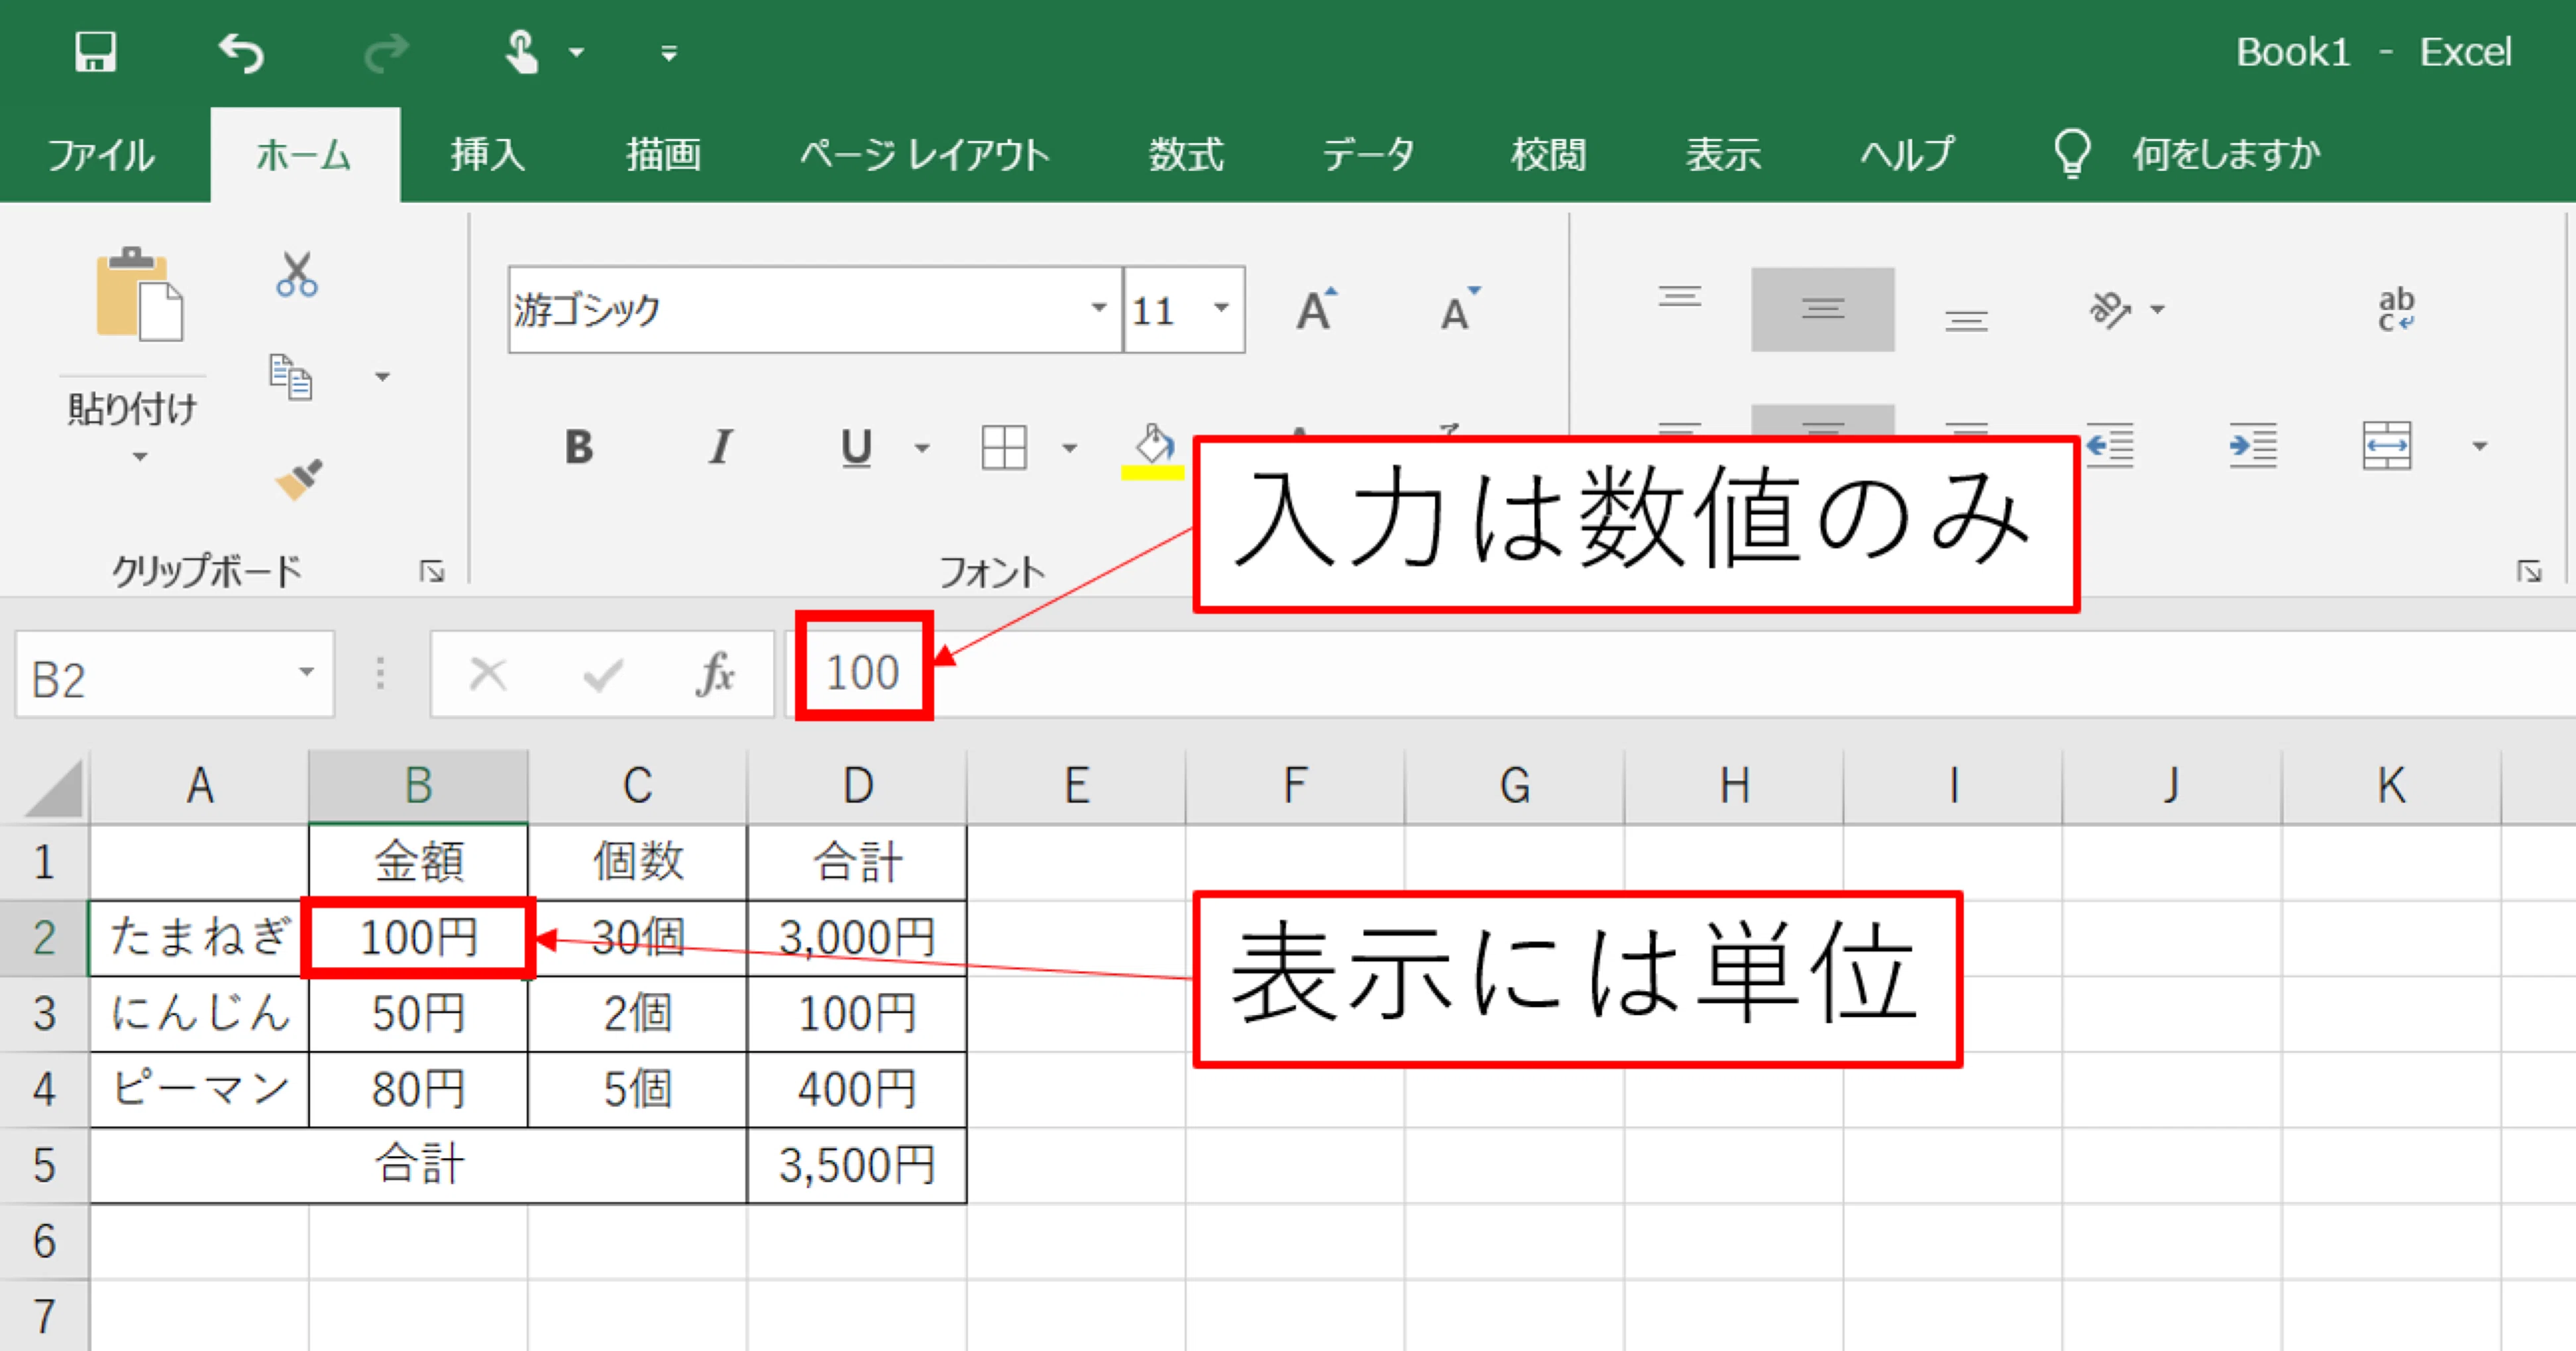Screen dimensions: 2576x1351
Task: Expand the Name Box dropdown
Action: 307,672
